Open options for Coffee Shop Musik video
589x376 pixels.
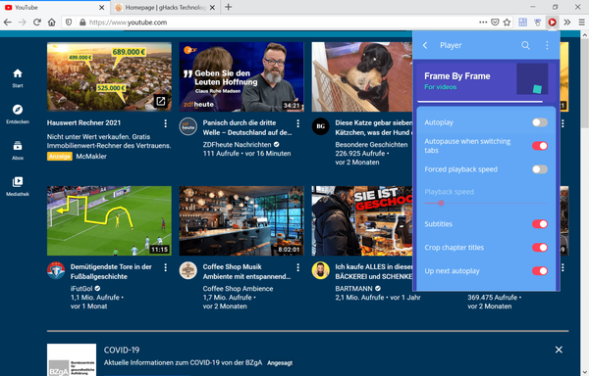[x=297, y=267]
